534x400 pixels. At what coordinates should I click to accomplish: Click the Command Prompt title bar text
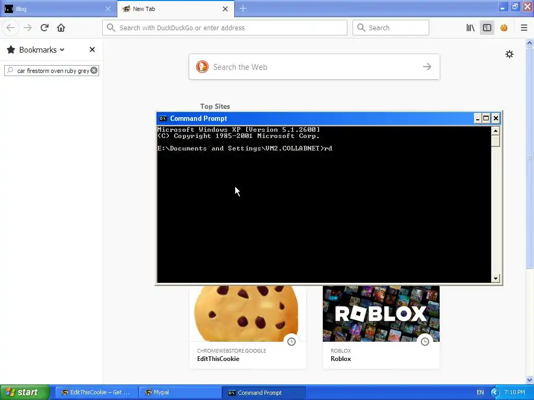click(199, 118)
